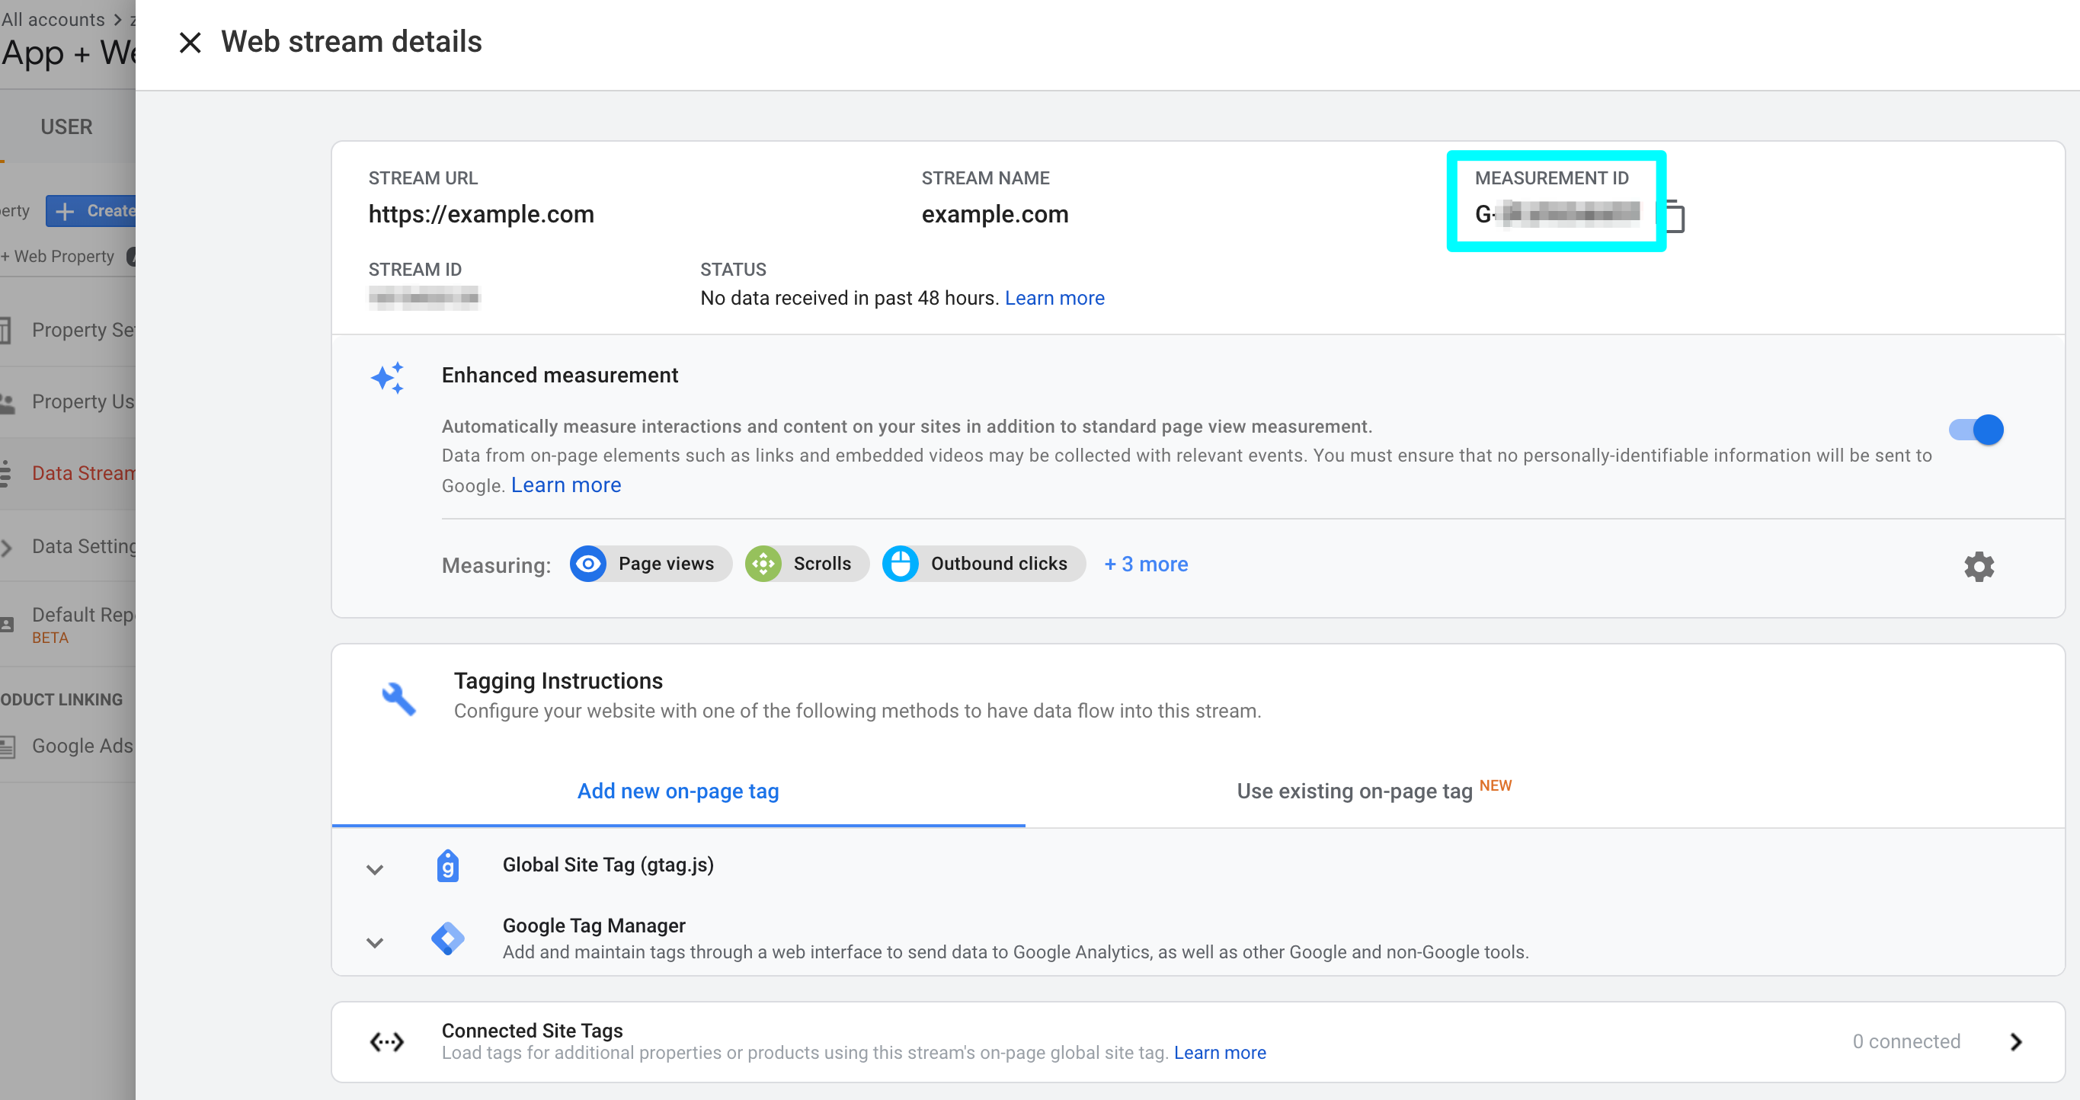Open Connected Site Tags arrow
The width and height of the screenshot is (2080, 1100).
2015,1042
